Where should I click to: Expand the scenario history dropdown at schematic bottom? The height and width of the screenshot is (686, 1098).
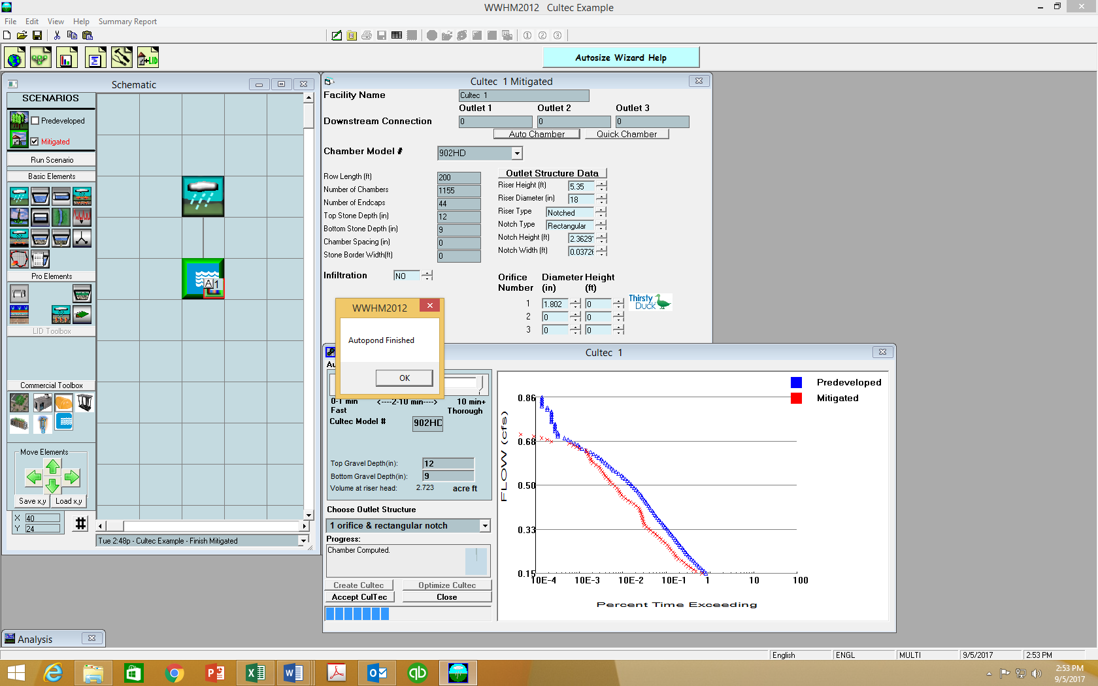click(x=303, y=541)
